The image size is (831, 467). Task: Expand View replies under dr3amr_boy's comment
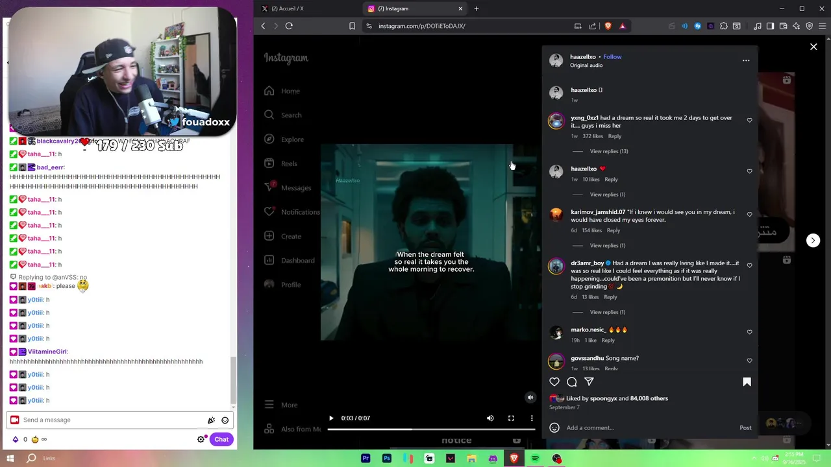click(607, 312)
